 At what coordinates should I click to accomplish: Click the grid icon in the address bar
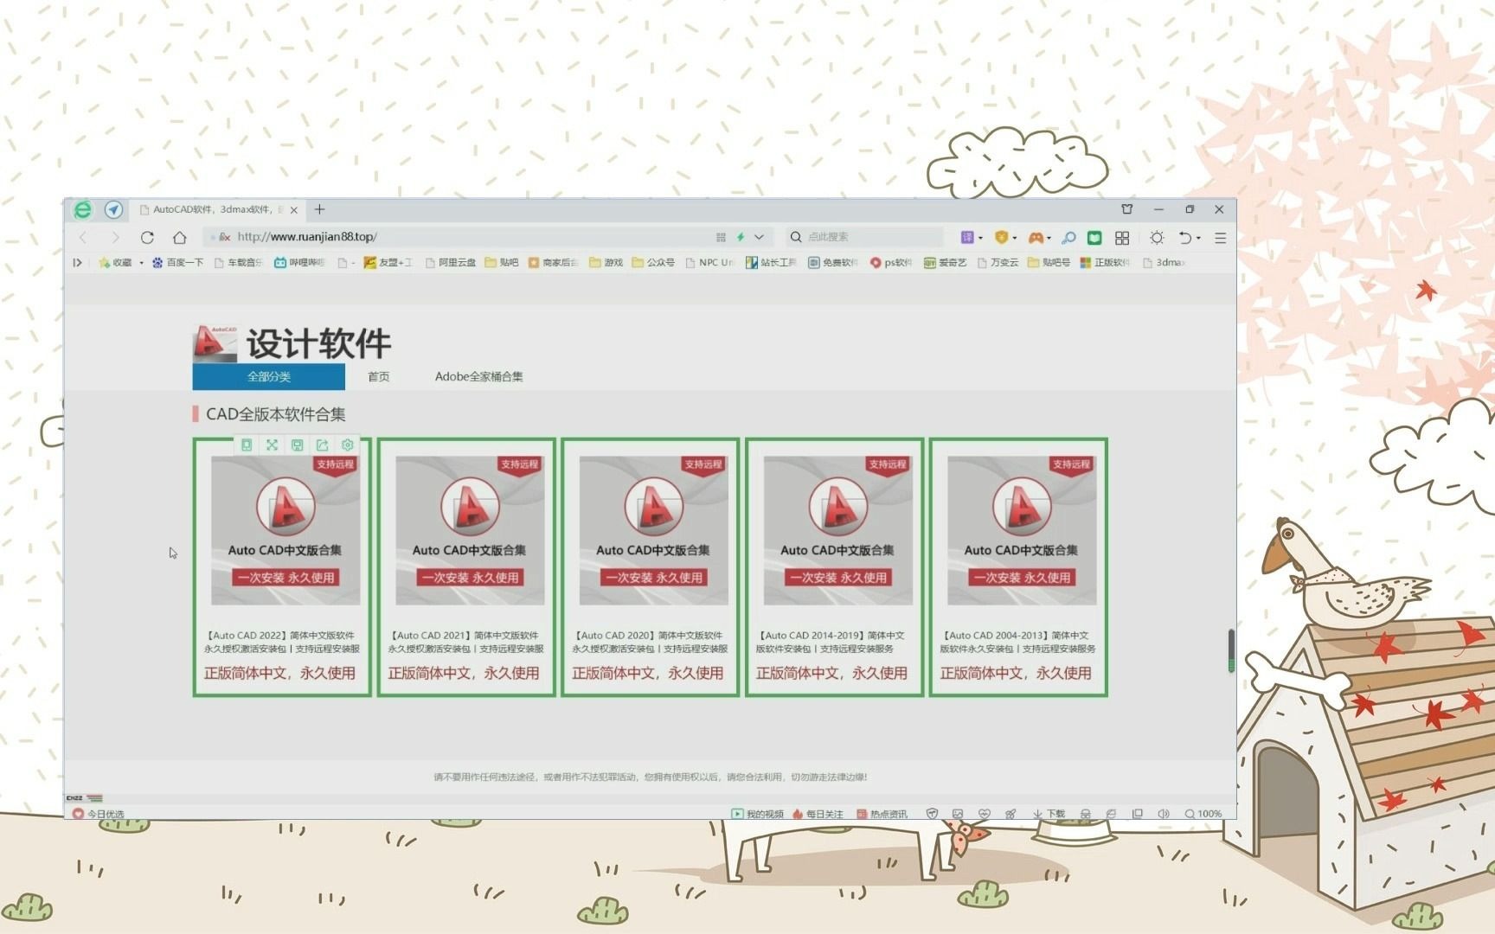tap(721, 237)
